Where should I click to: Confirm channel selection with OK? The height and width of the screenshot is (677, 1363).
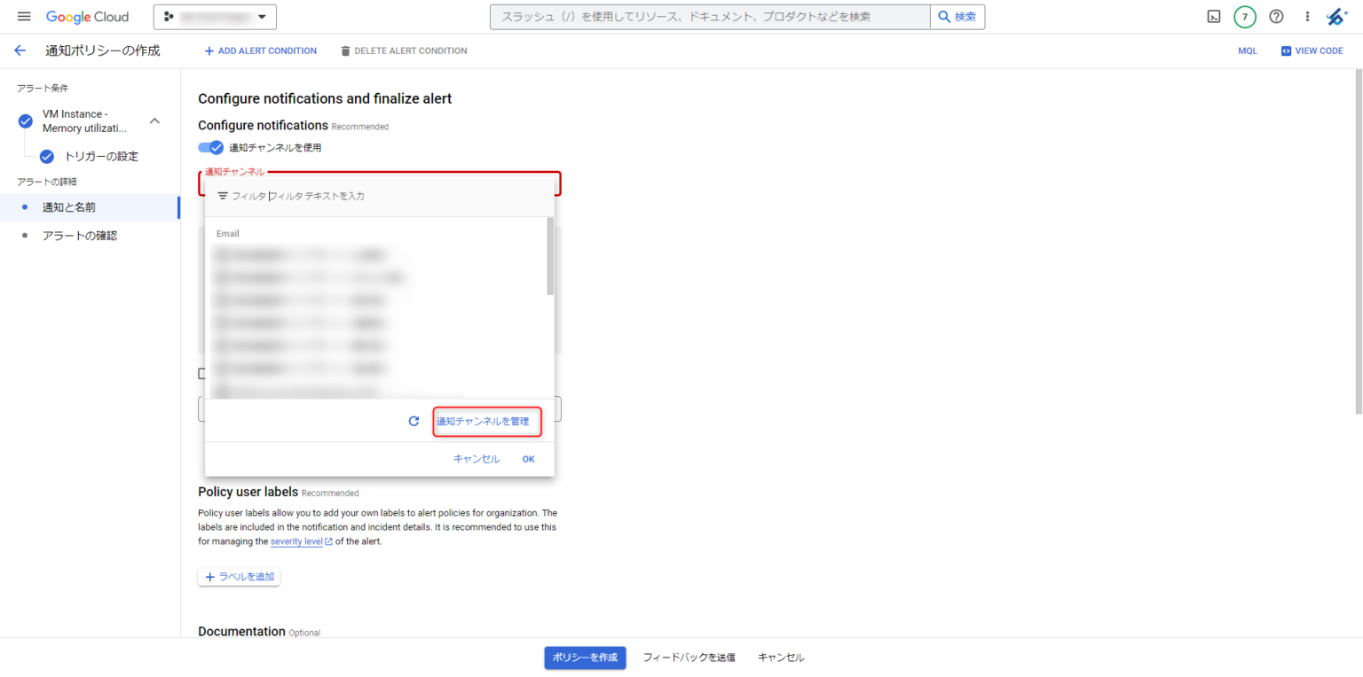(x=528, y=458)
